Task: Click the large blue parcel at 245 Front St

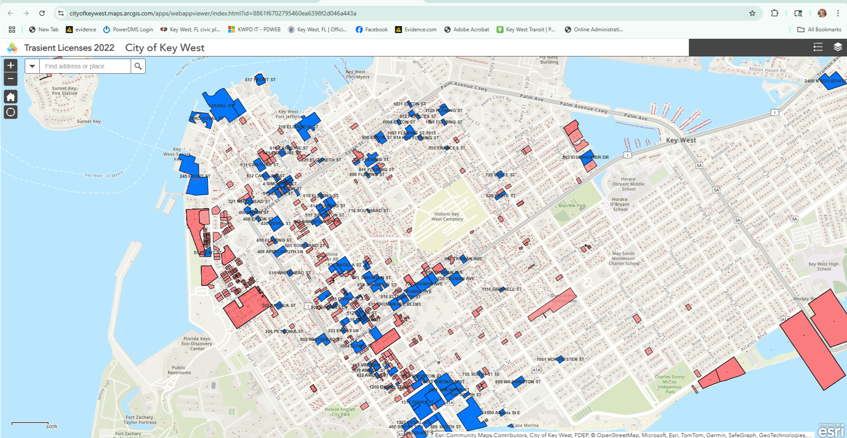Action: tap(197, 186)
